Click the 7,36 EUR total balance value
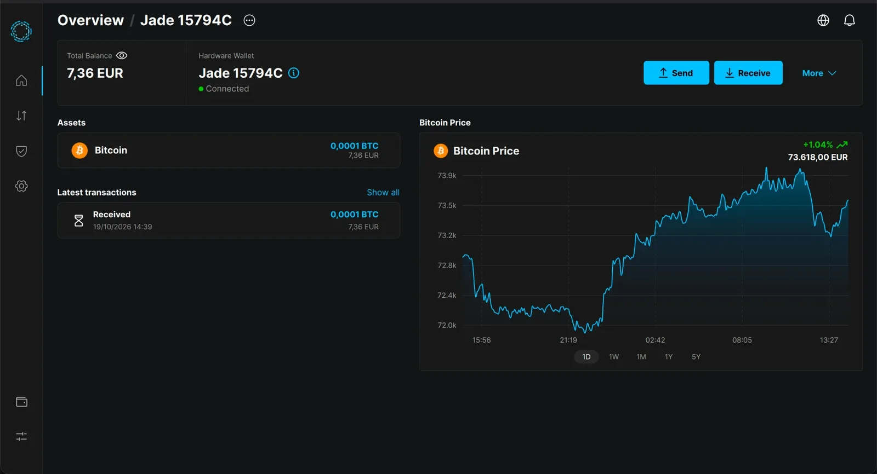 (x=95, y=73)
